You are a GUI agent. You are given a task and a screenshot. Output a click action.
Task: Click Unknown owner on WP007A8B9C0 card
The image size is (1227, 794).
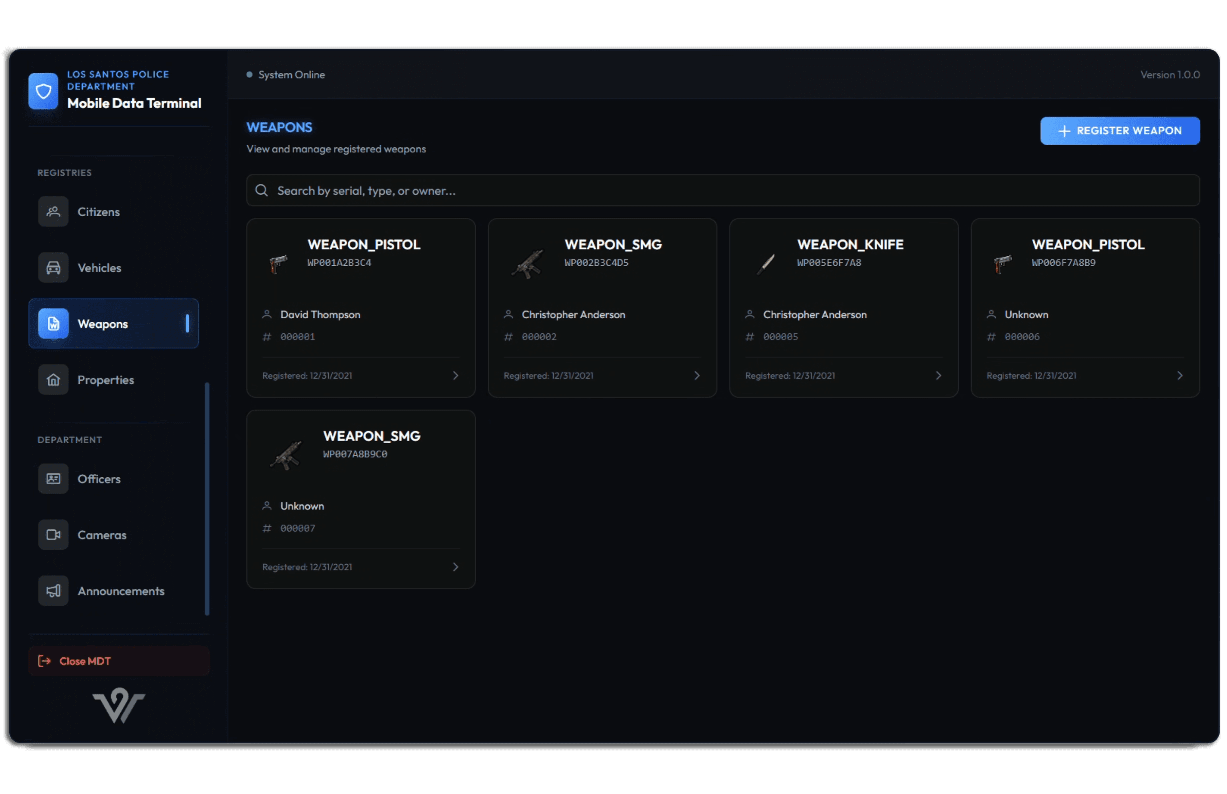click(x=303, y=506)
